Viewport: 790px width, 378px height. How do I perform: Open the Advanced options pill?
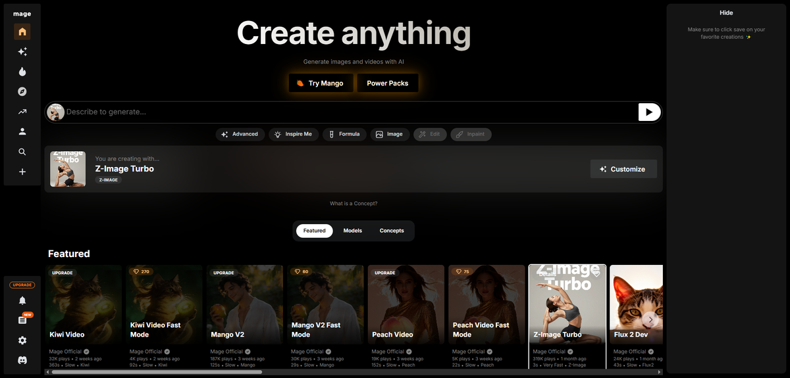click(x=240, y=134)
